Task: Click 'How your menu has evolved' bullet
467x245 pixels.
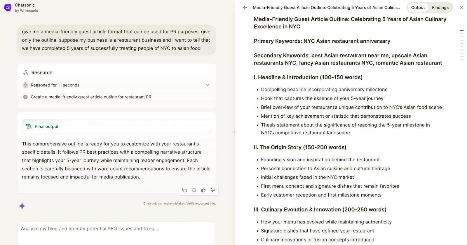Action: pos(326,222)
